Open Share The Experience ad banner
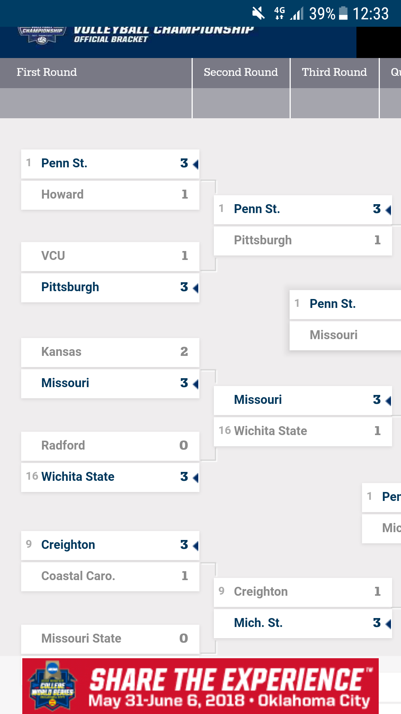401x714 pixels. click(x=230, y=686)
